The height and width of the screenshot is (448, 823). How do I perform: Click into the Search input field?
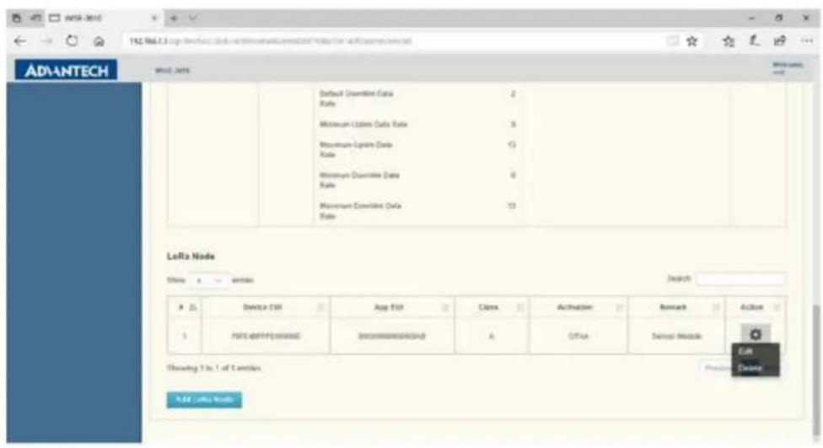coord(740,279)
